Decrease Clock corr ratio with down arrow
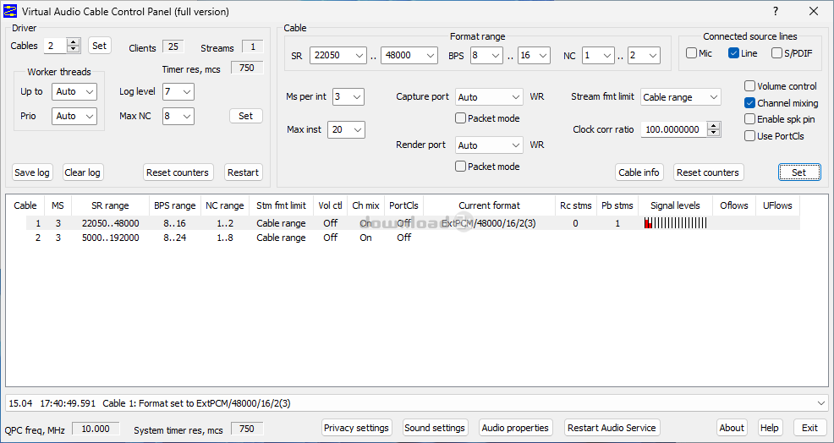The width and height of the screenshot is (834, 443). pos(714,133)
